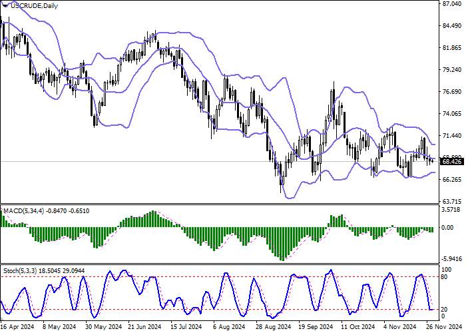
Task: Click MACD scale value -5.9416
Action: tap(452, 258)
